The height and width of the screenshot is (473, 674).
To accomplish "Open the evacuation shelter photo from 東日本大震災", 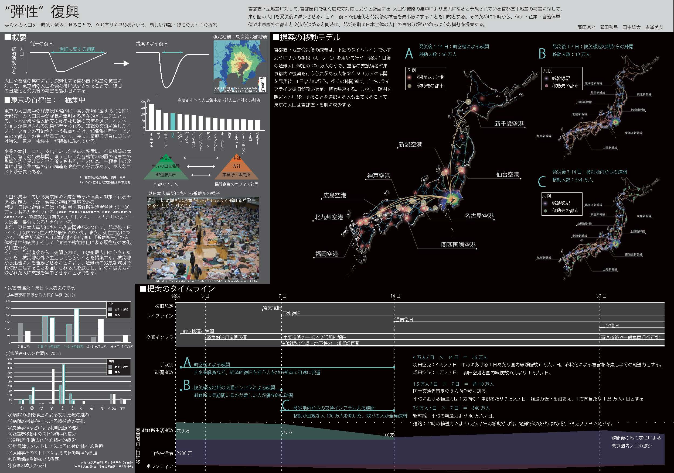I will [203, 238].
